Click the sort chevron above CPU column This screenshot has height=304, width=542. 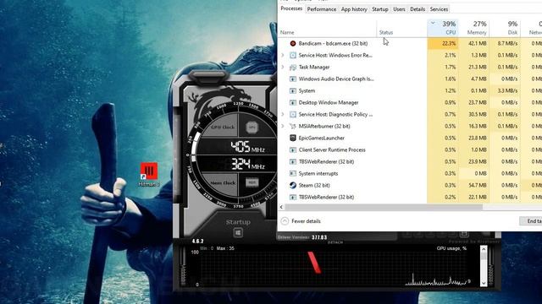[433, 23]
